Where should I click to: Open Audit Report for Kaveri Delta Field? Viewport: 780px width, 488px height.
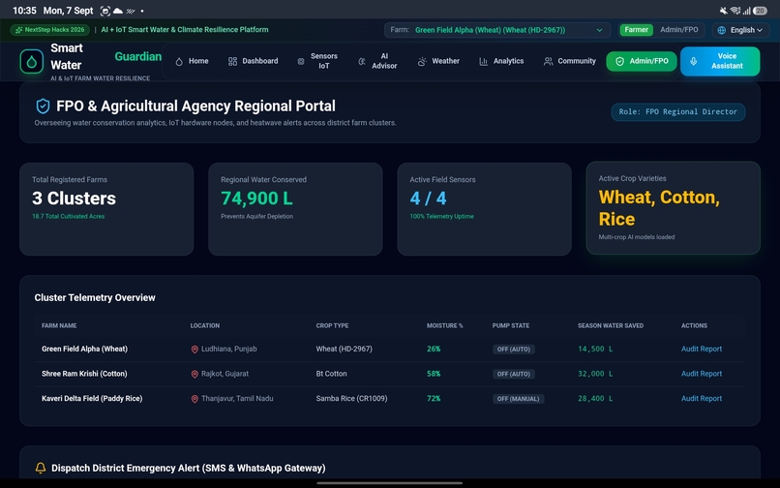[702, 399]
